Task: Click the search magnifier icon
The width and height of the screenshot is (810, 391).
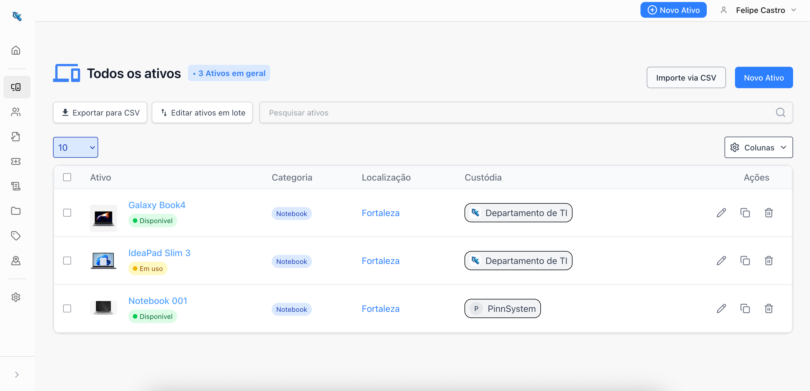Action: tap(780, 112)
